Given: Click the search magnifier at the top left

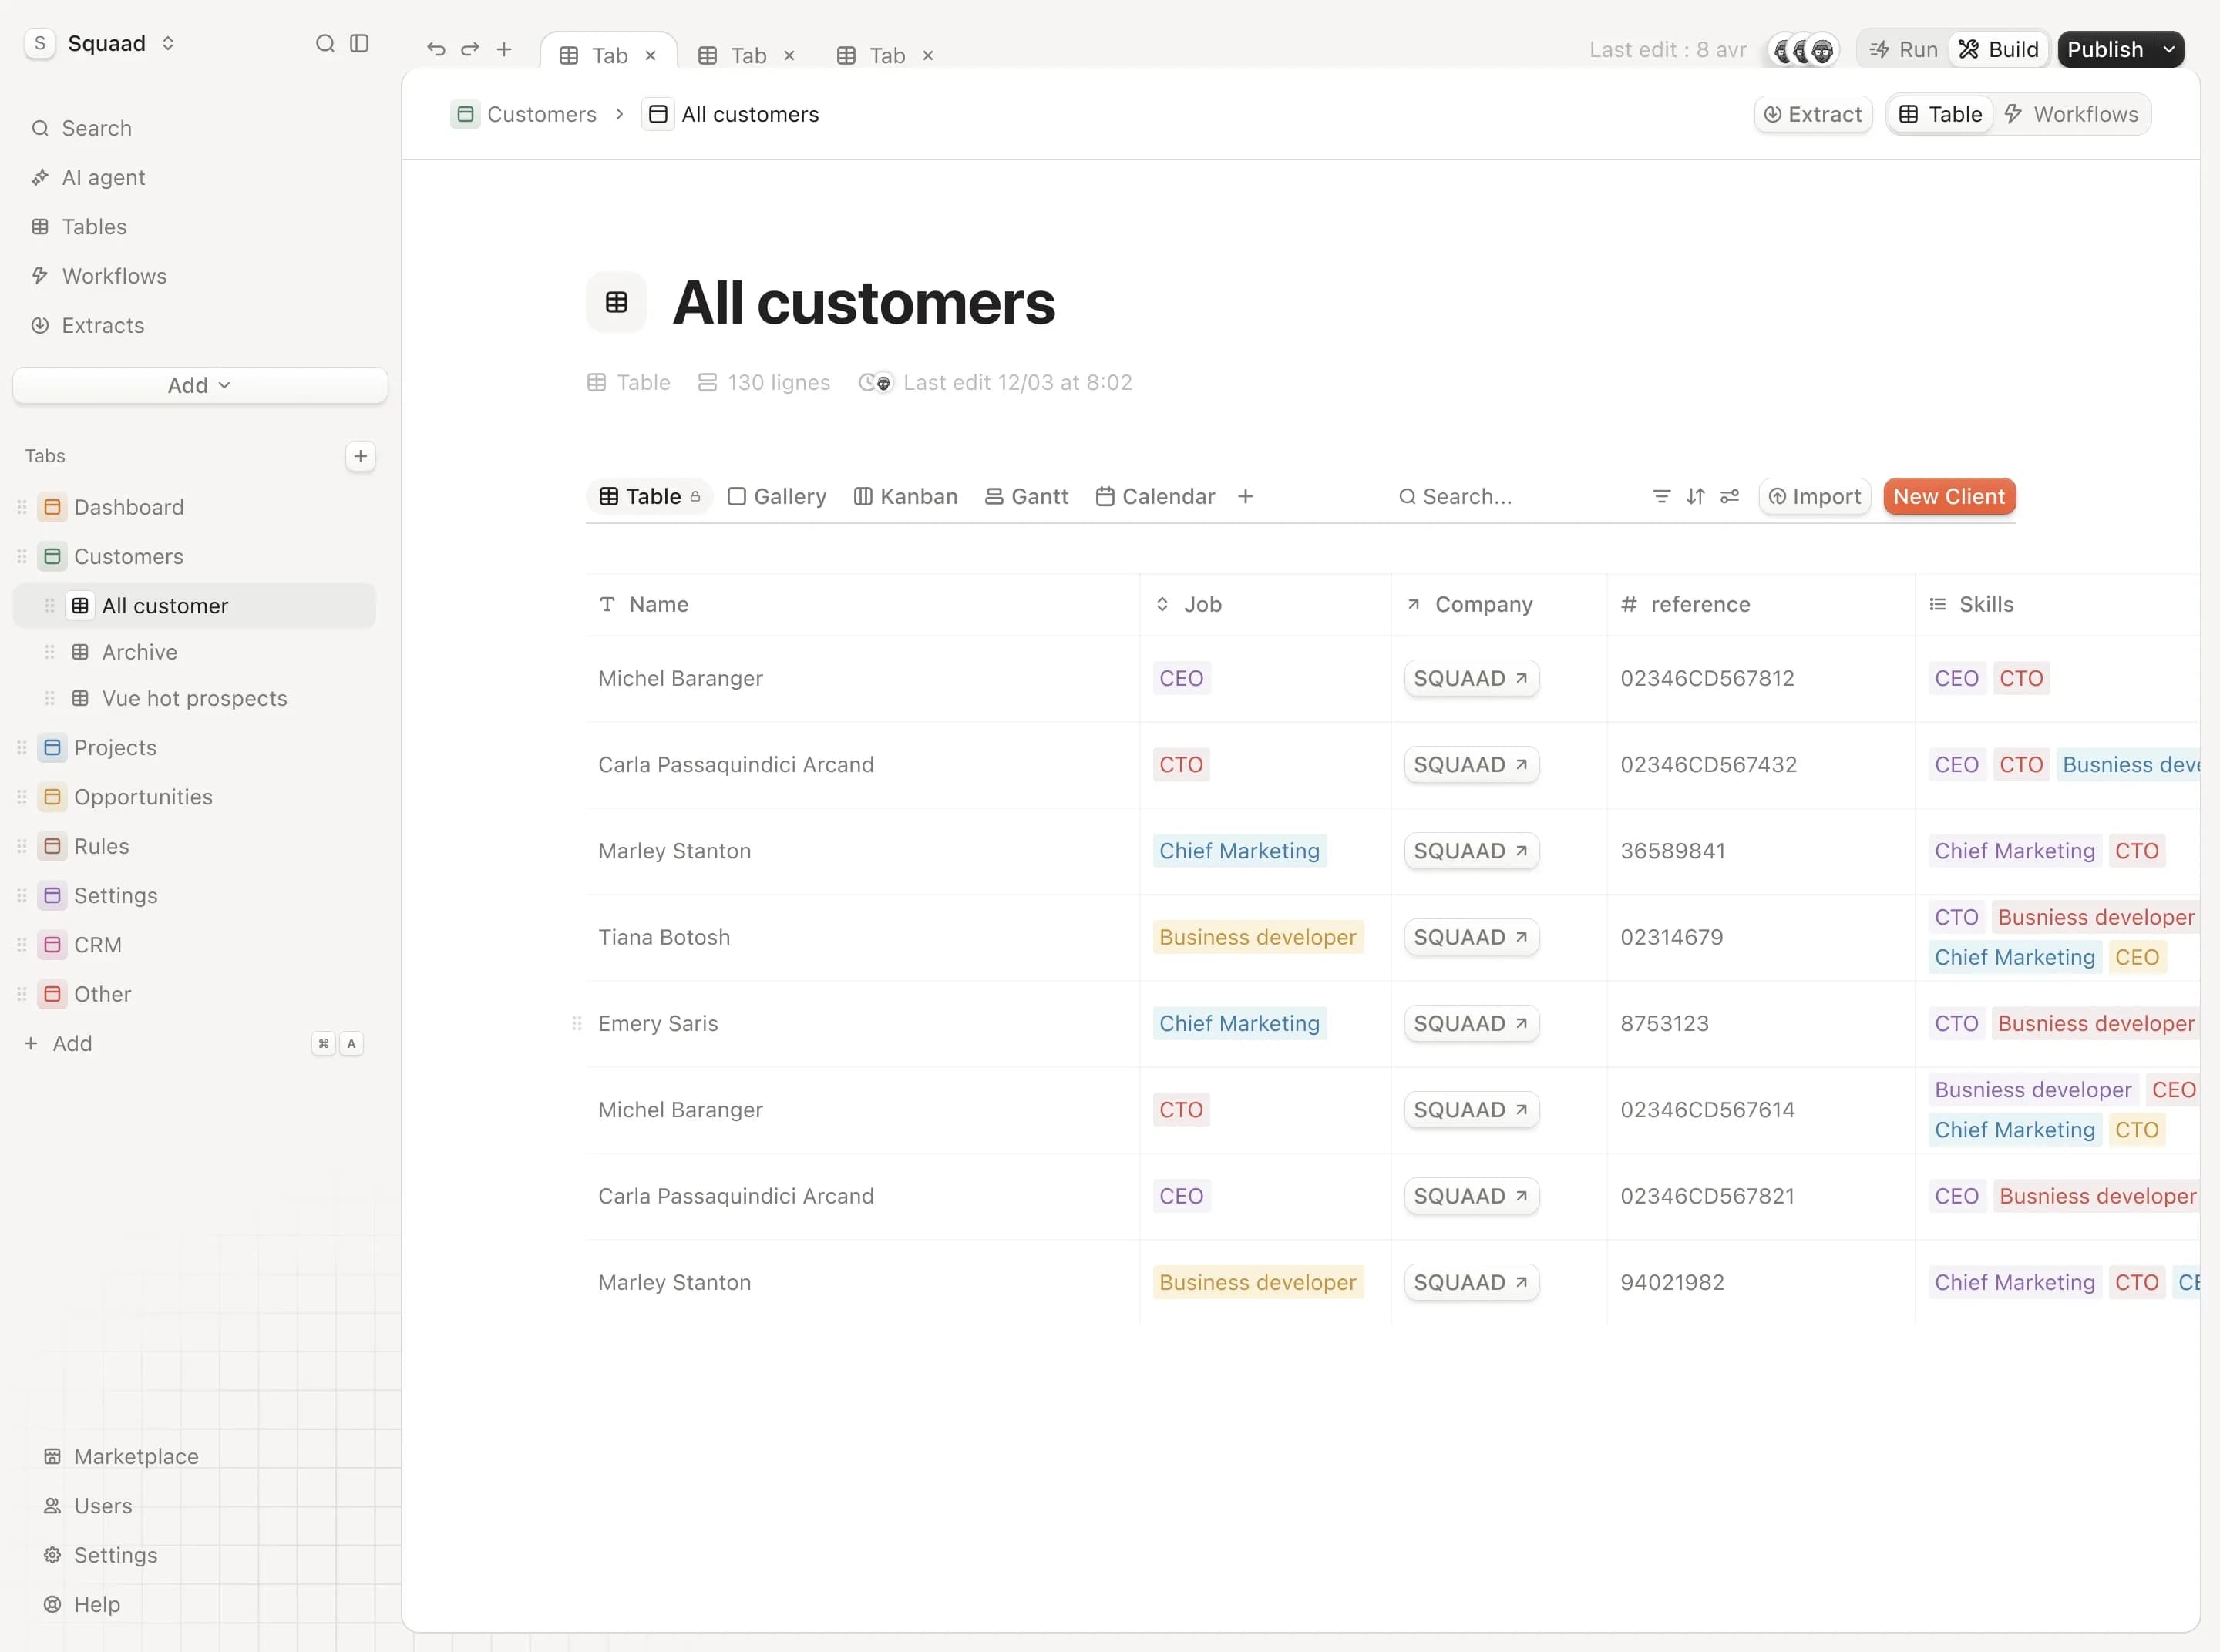Looking at the screenshot, I should [x=325, y=44].
